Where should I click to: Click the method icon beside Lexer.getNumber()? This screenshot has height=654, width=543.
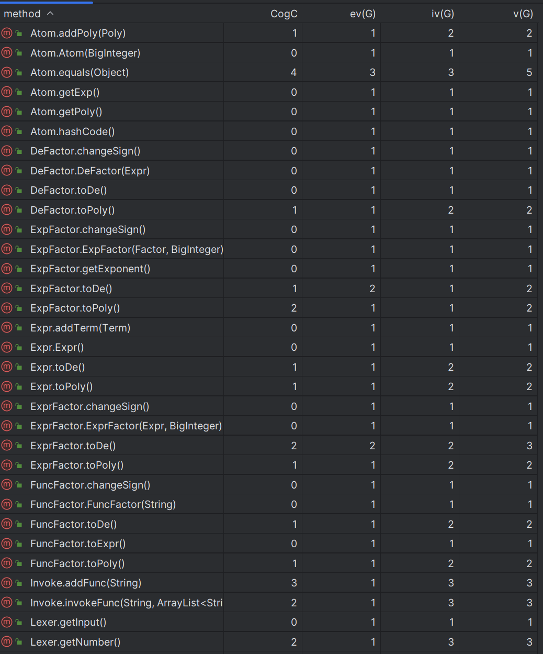pyautogui.click(x=7, y=642)
